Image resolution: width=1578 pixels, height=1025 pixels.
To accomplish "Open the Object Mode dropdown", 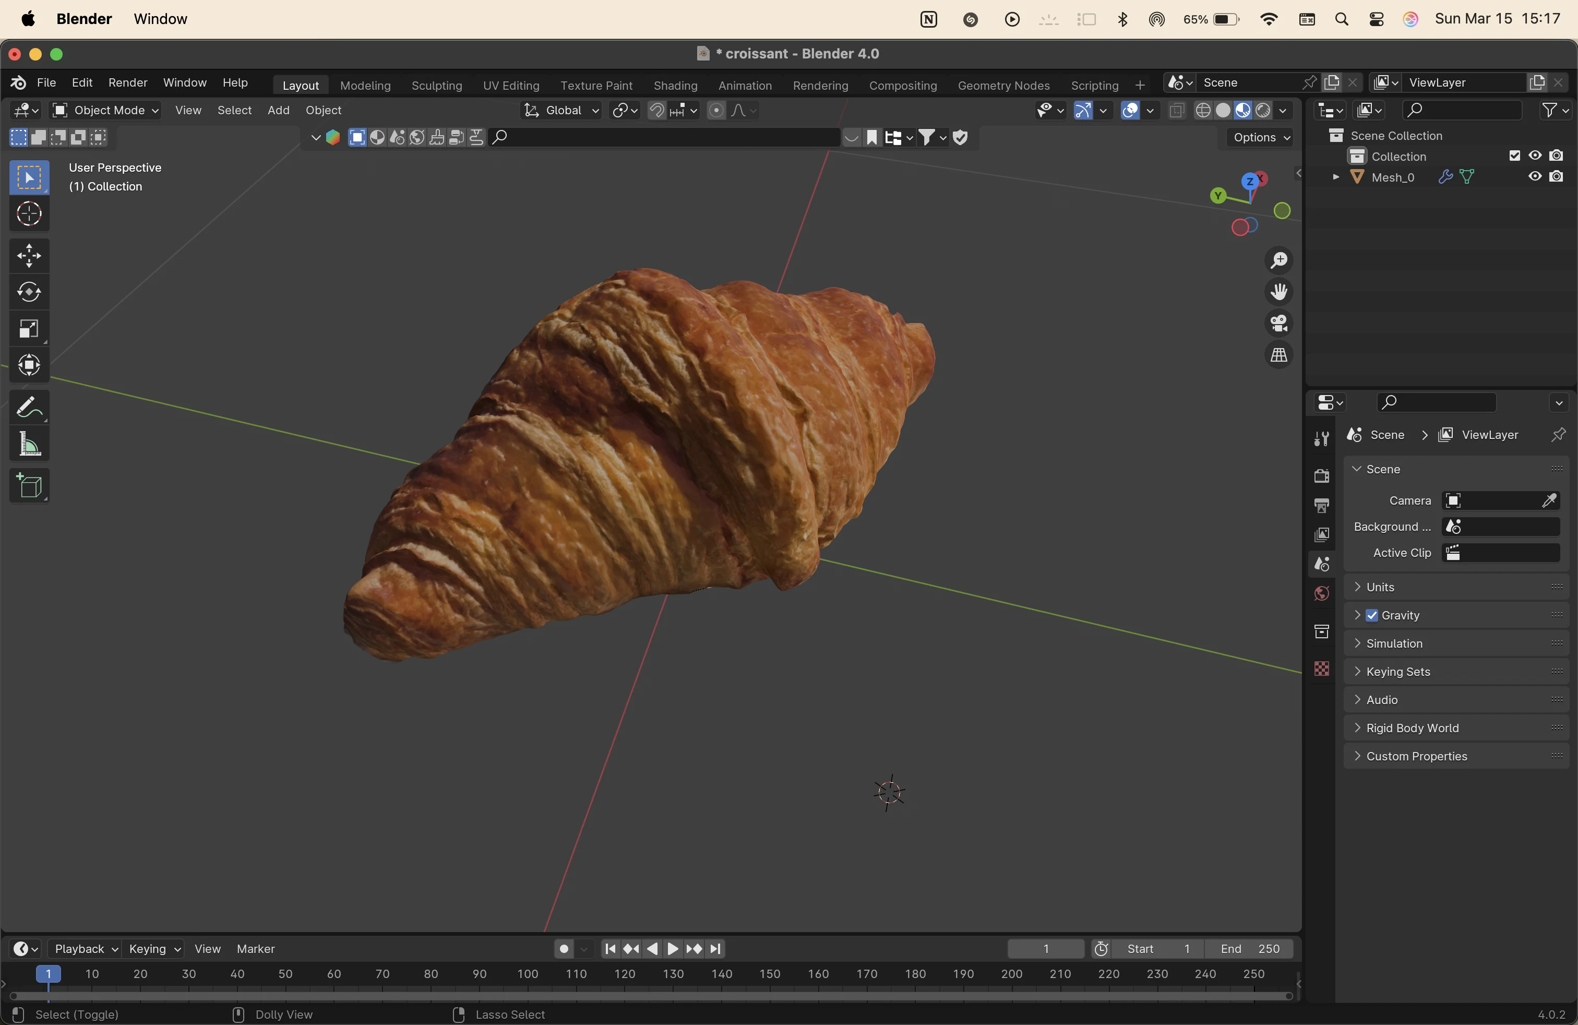I will (x=106, y=110).
